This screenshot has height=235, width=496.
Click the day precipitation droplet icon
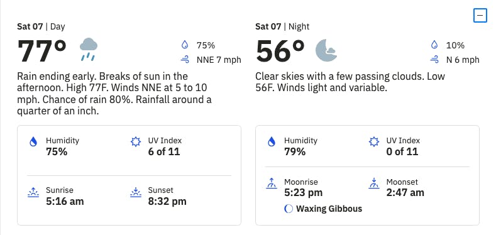(185, 45)
